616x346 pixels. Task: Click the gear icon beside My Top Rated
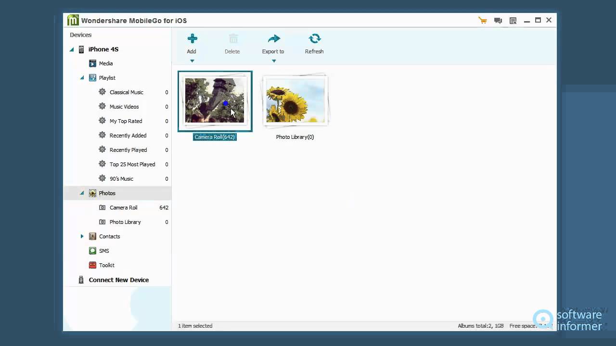tap(102, 121)
